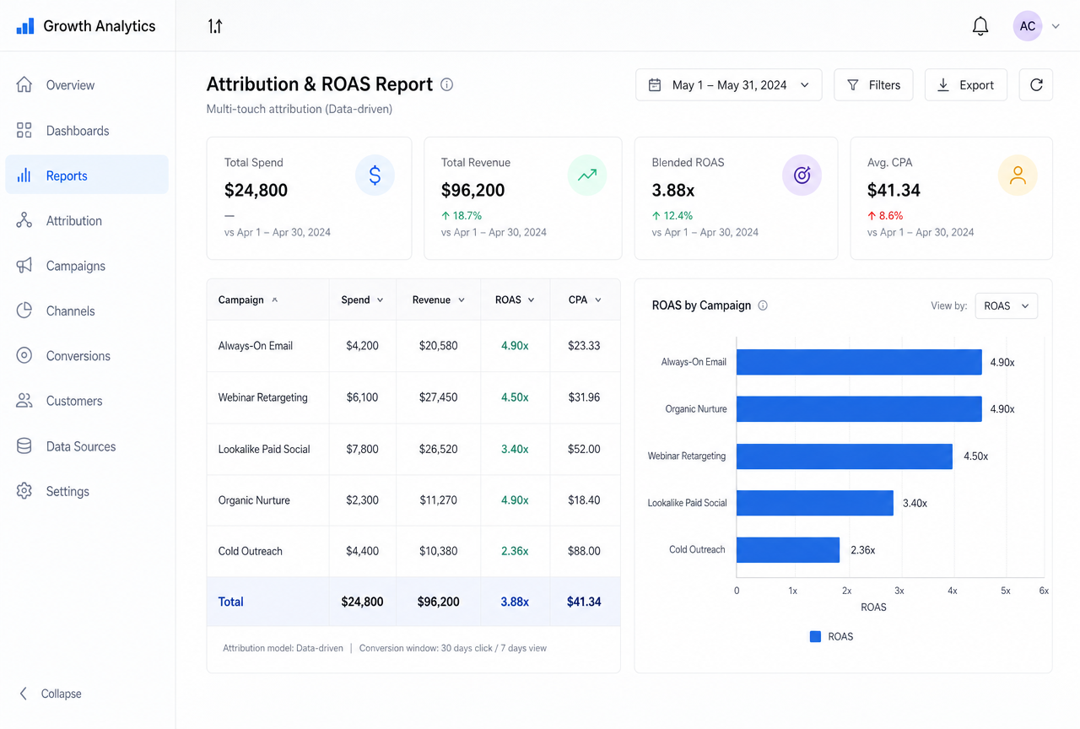This screenshot has height=729, width=1080.
Task: Click the Dashboards grid icon
Action: point(24,131)
